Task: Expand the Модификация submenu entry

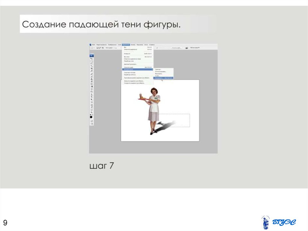Action: [x=137, y=70]
